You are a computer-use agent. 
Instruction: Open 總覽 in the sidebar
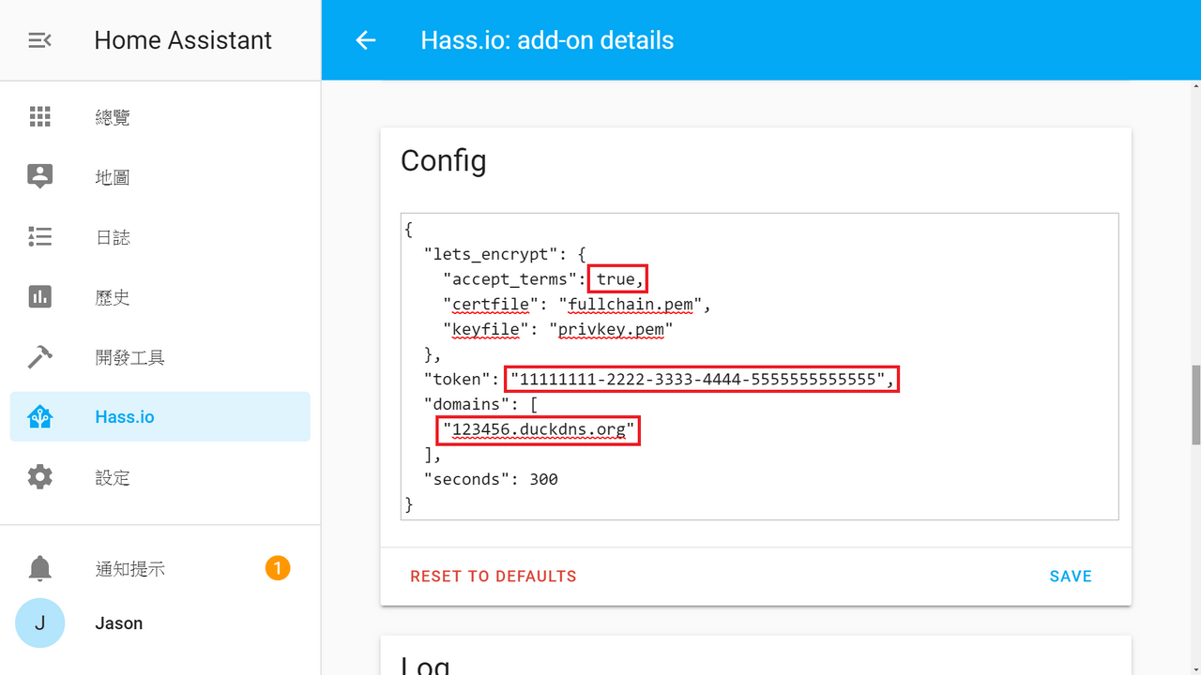(160, 117)
